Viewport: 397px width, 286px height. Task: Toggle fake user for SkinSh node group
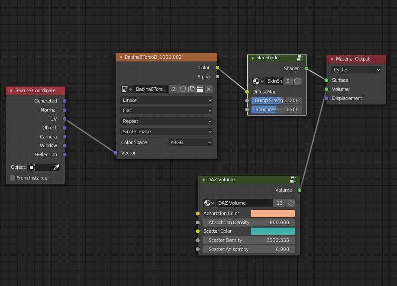pyautogui.click(x=297, y=81)
